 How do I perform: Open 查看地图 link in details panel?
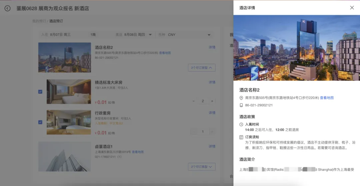coord(327,98)
